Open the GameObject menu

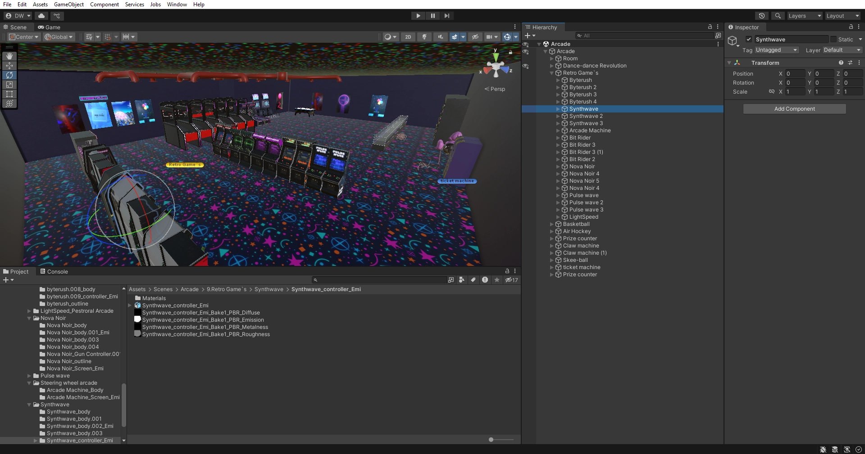point(69,4)
